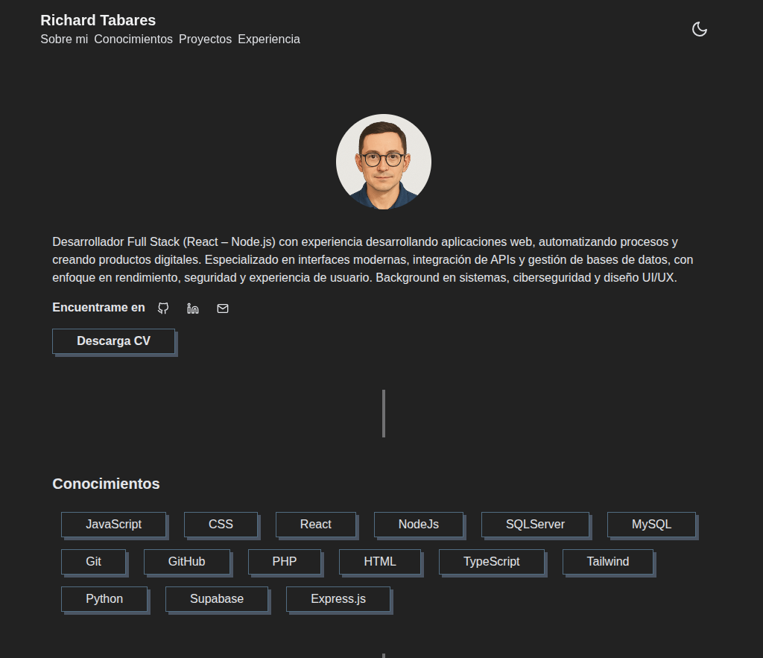The width and height of the screenshot is (763, 658).
Task: Choose the SQLServer skill tag
Action: pyautogui.click(x=535, y=524)
